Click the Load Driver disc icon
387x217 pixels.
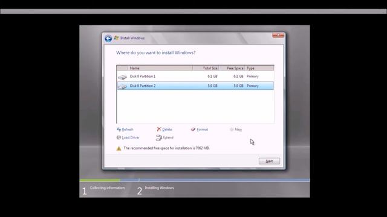point(119,137)
